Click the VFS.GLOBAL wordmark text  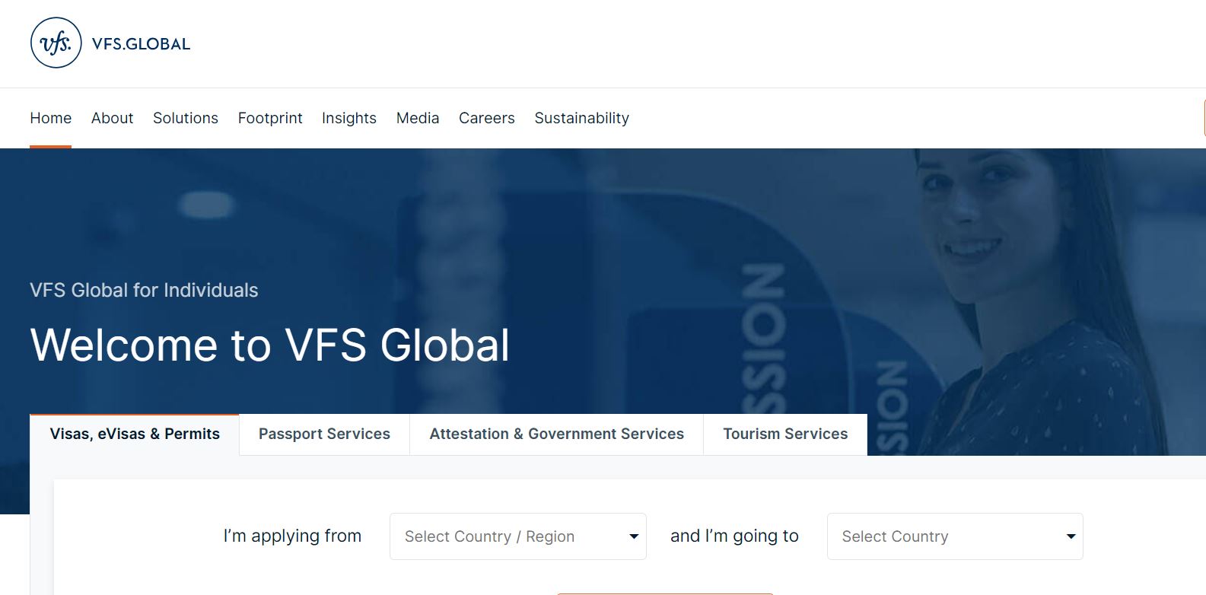click(141, 44)
